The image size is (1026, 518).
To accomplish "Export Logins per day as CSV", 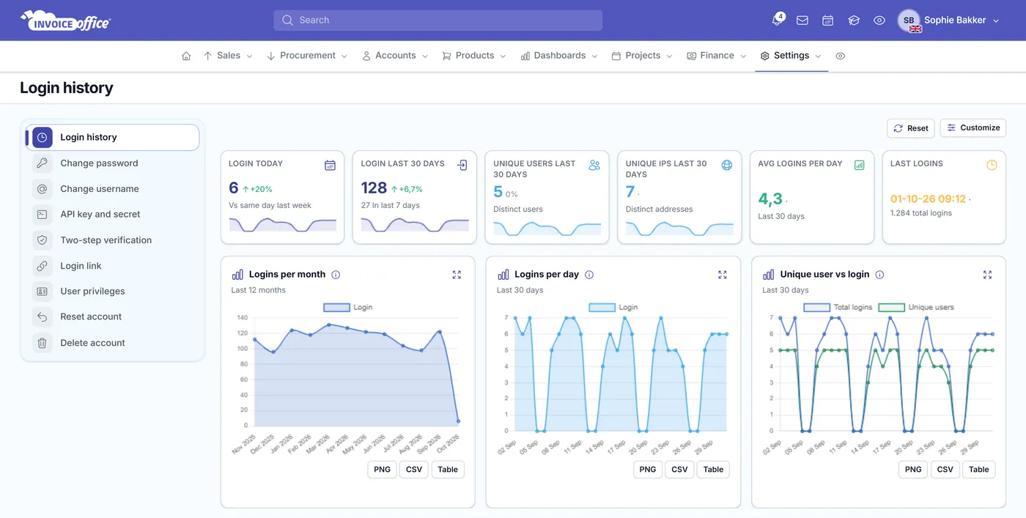I will click(x=679, y=470).
